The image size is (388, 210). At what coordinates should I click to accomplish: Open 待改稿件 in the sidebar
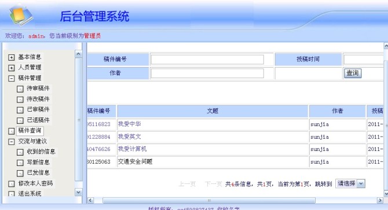tap(38, 99)
